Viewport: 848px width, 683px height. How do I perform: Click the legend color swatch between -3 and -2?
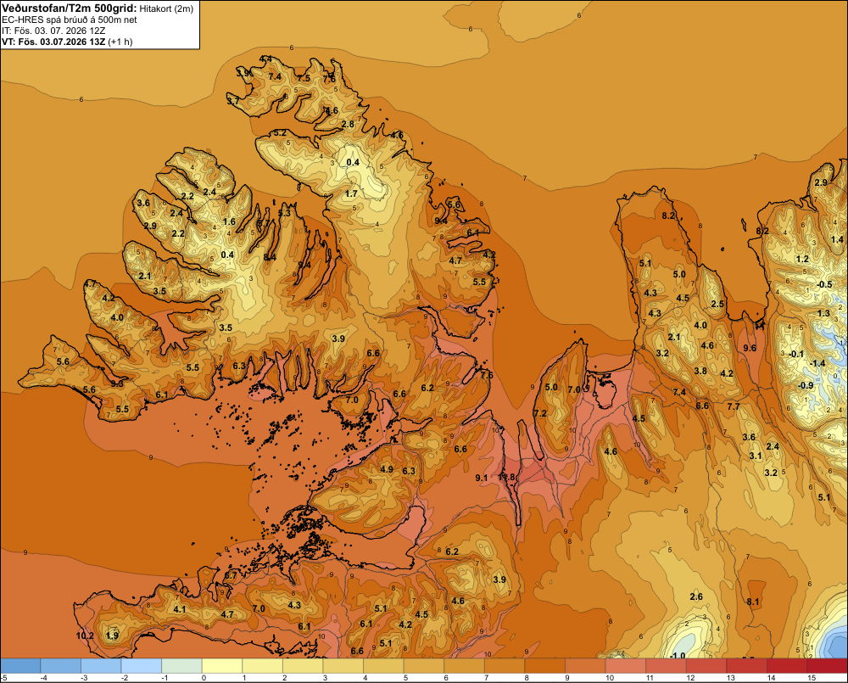pyautogui.click(x=101, y=666)
